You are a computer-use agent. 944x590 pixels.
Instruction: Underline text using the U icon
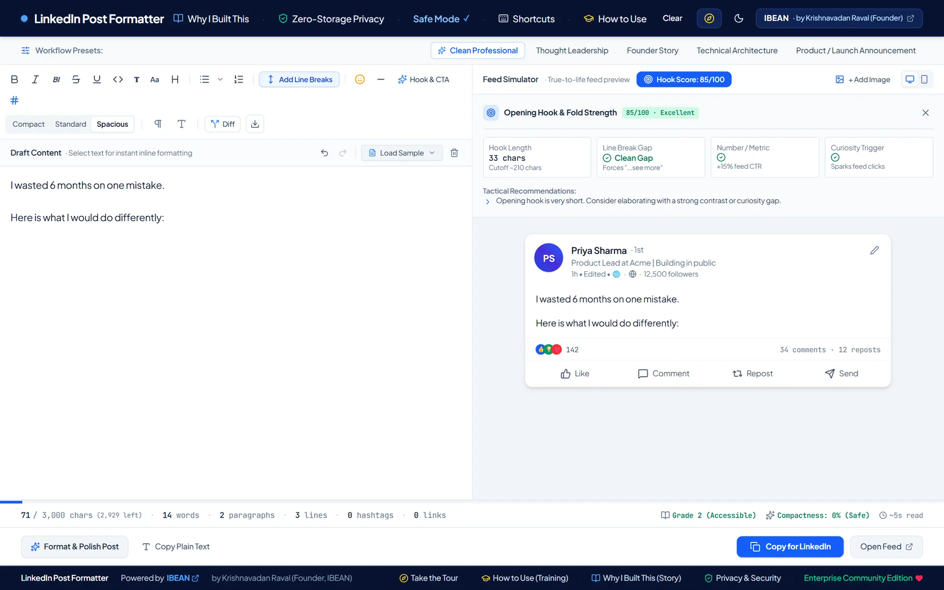pyautogui.click(x=97, y=80)
